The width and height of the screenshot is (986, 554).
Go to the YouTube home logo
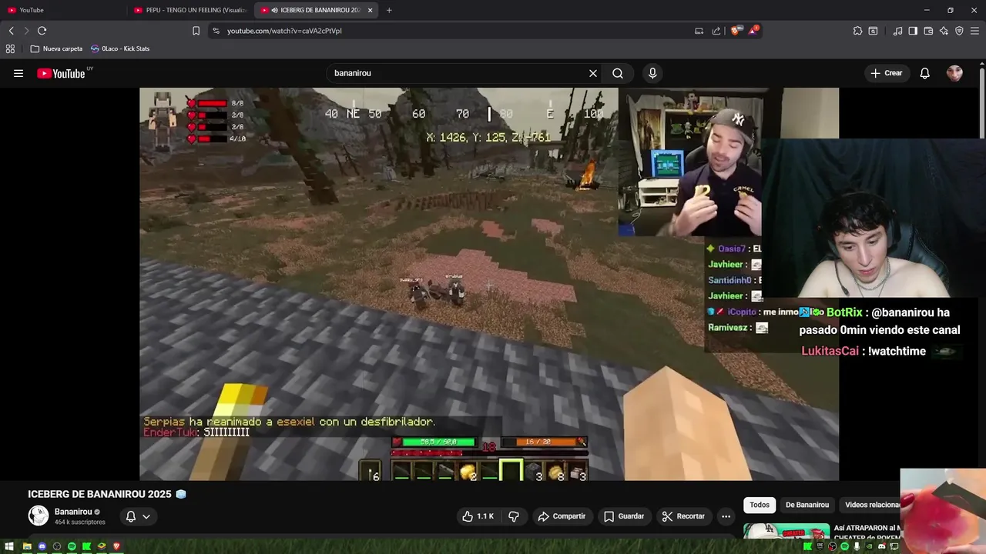[63, 73]
